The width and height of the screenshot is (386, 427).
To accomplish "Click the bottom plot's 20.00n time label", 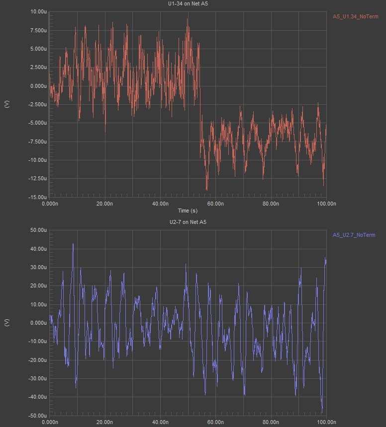I will (105, 422).
